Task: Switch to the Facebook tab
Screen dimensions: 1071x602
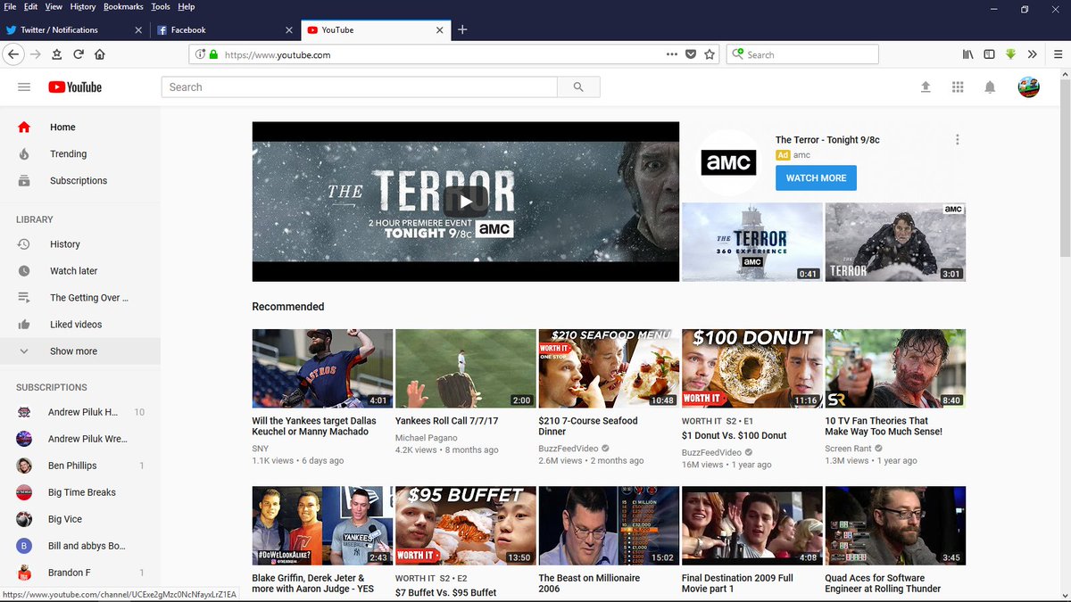Action: [x=225, y=29]
